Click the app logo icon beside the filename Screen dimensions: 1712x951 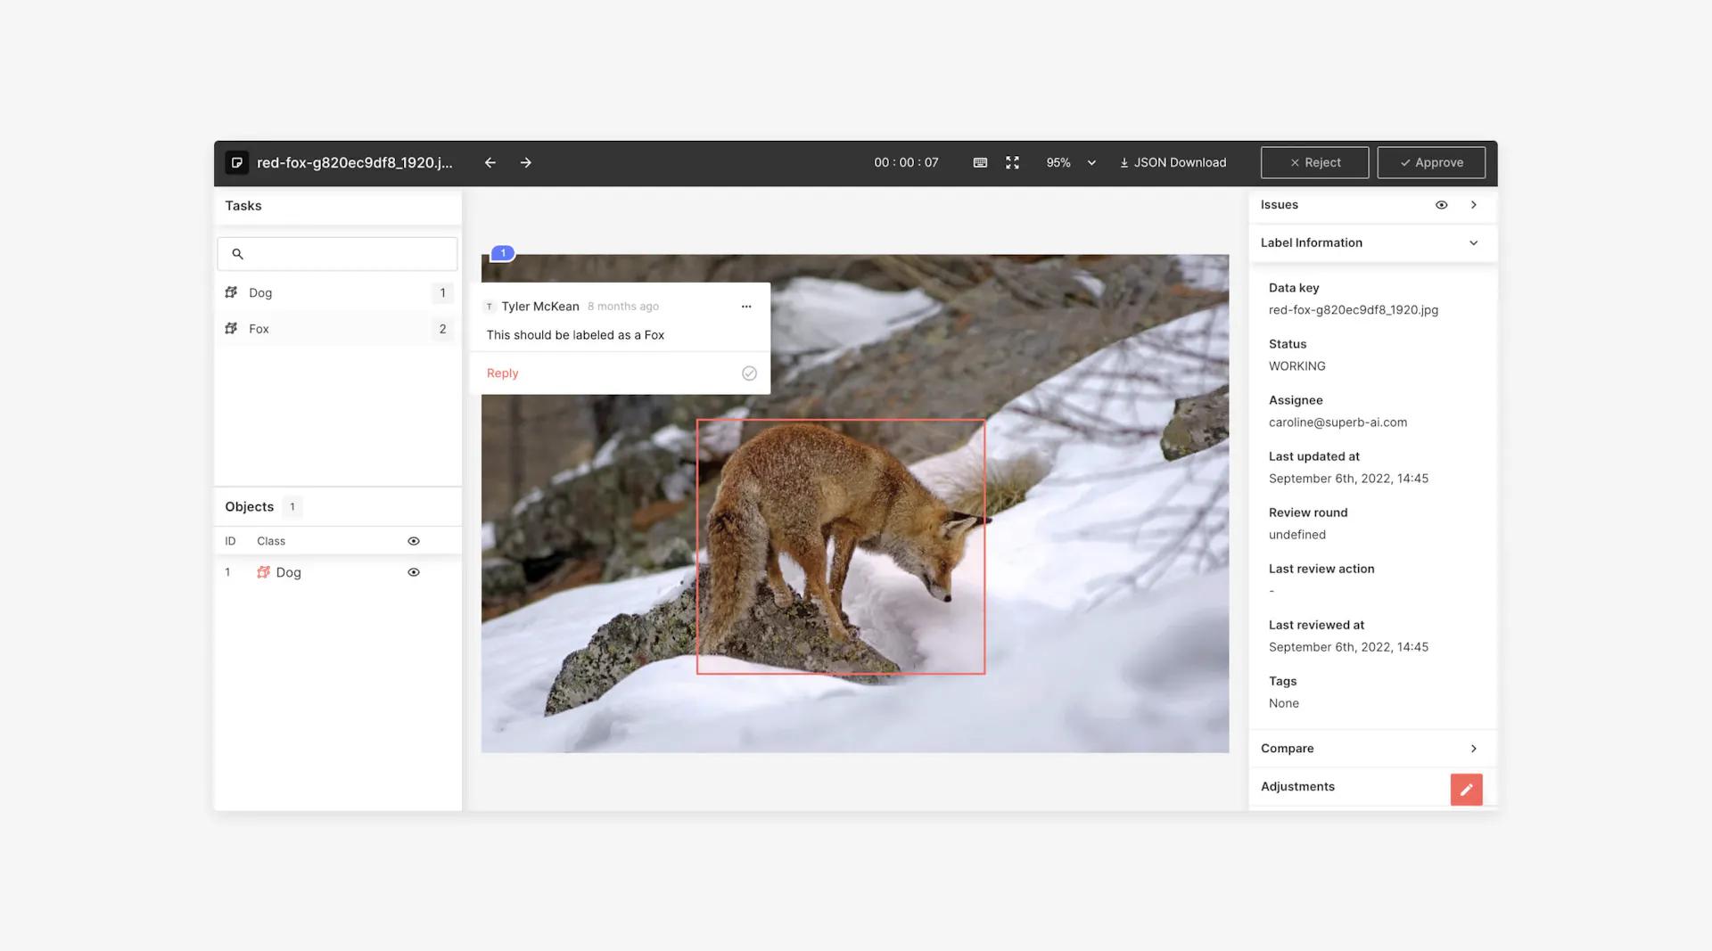coord(236,162)
